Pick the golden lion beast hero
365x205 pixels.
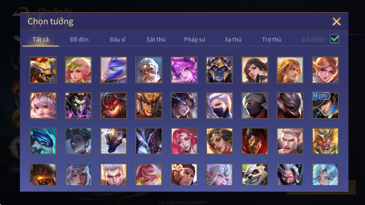(x=43, y=70)
